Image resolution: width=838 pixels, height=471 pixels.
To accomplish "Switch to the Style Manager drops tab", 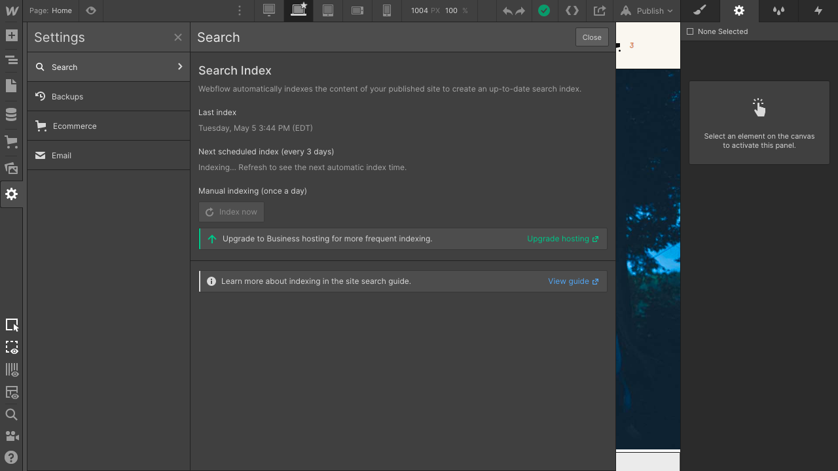I will click(x=778, y=10).
